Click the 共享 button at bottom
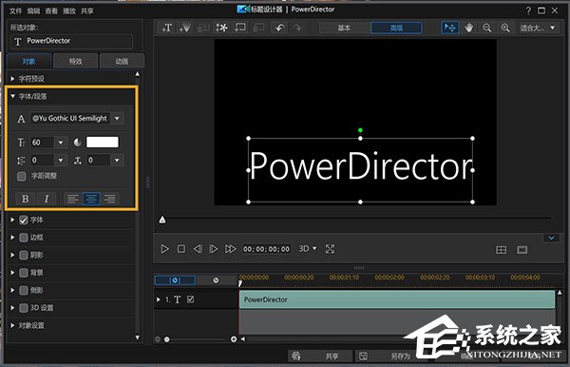 (320, 357)
